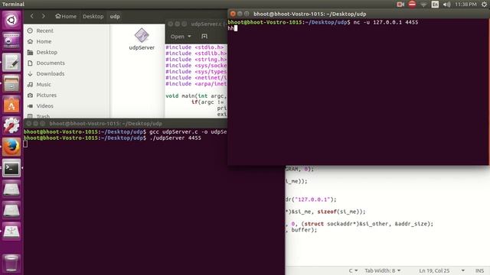Open Tab Width: 8 dropdown
Viewport: 490px width, 275px height.
click(383, 270)
